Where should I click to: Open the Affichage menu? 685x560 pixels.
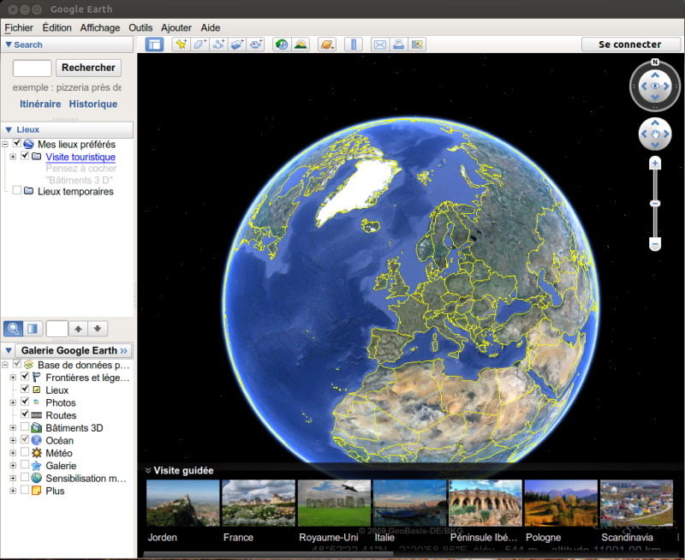[x=100, y=27]
